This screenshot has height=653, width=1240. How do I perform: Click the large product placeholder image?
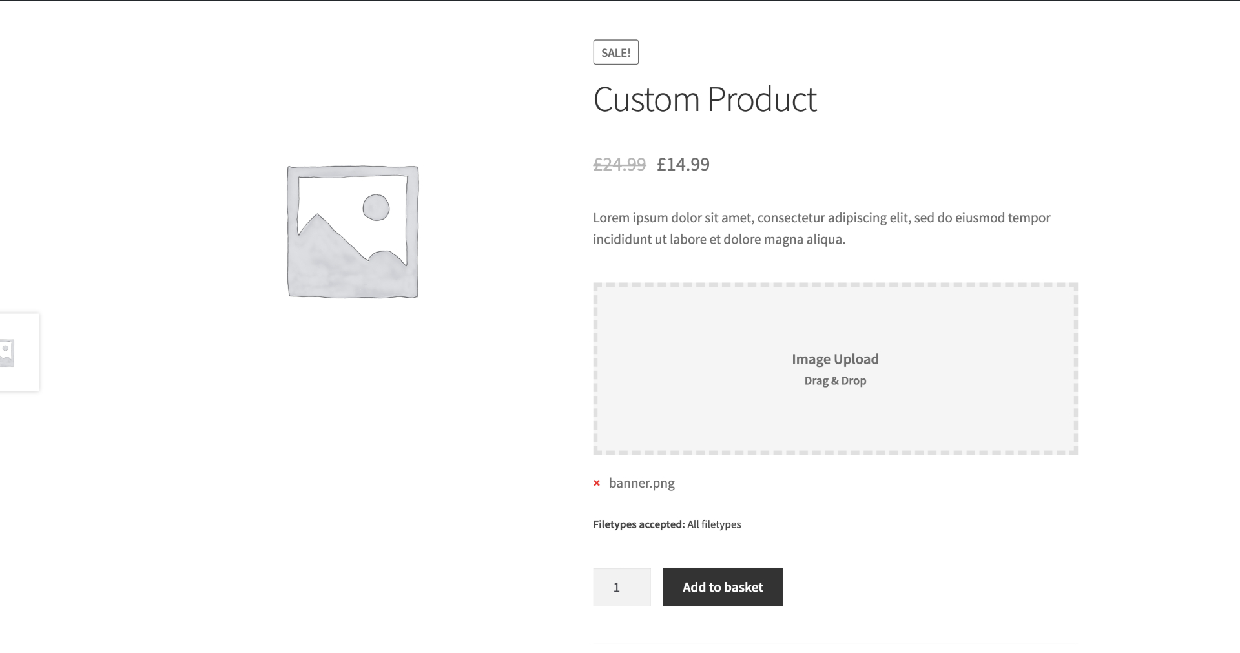pos(353,232)
